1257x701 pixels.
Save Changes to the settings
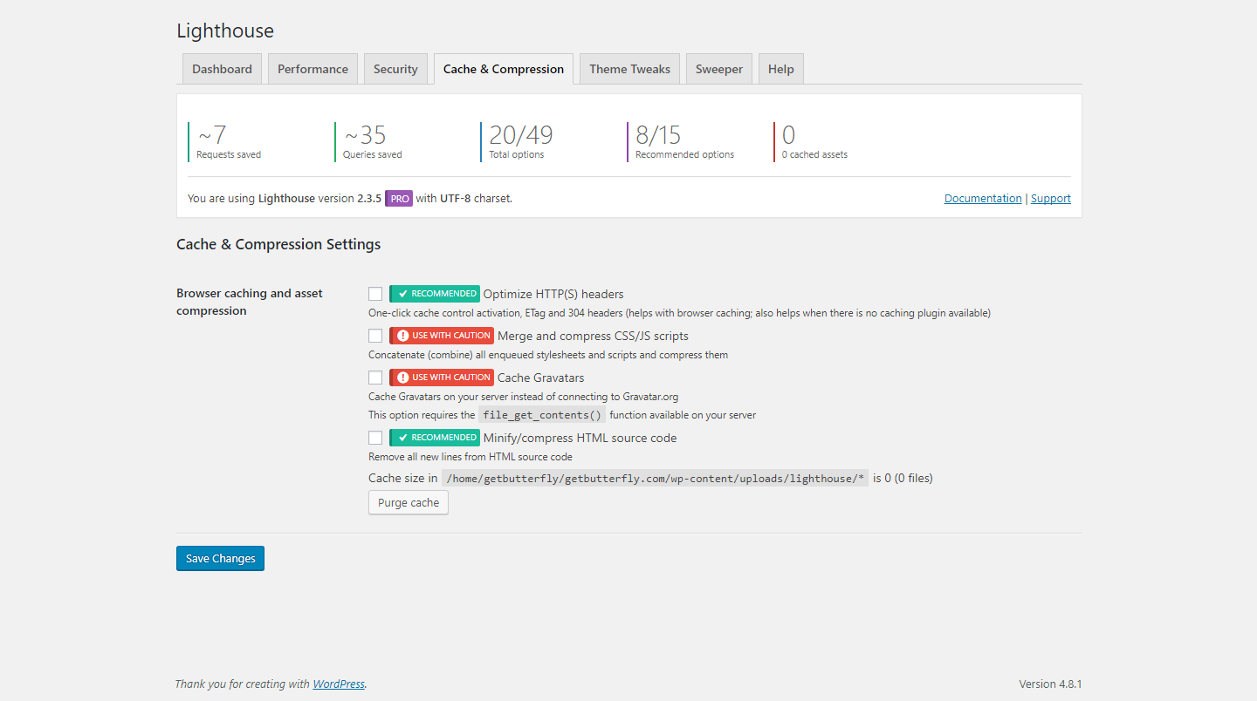[x=220, y=558]
